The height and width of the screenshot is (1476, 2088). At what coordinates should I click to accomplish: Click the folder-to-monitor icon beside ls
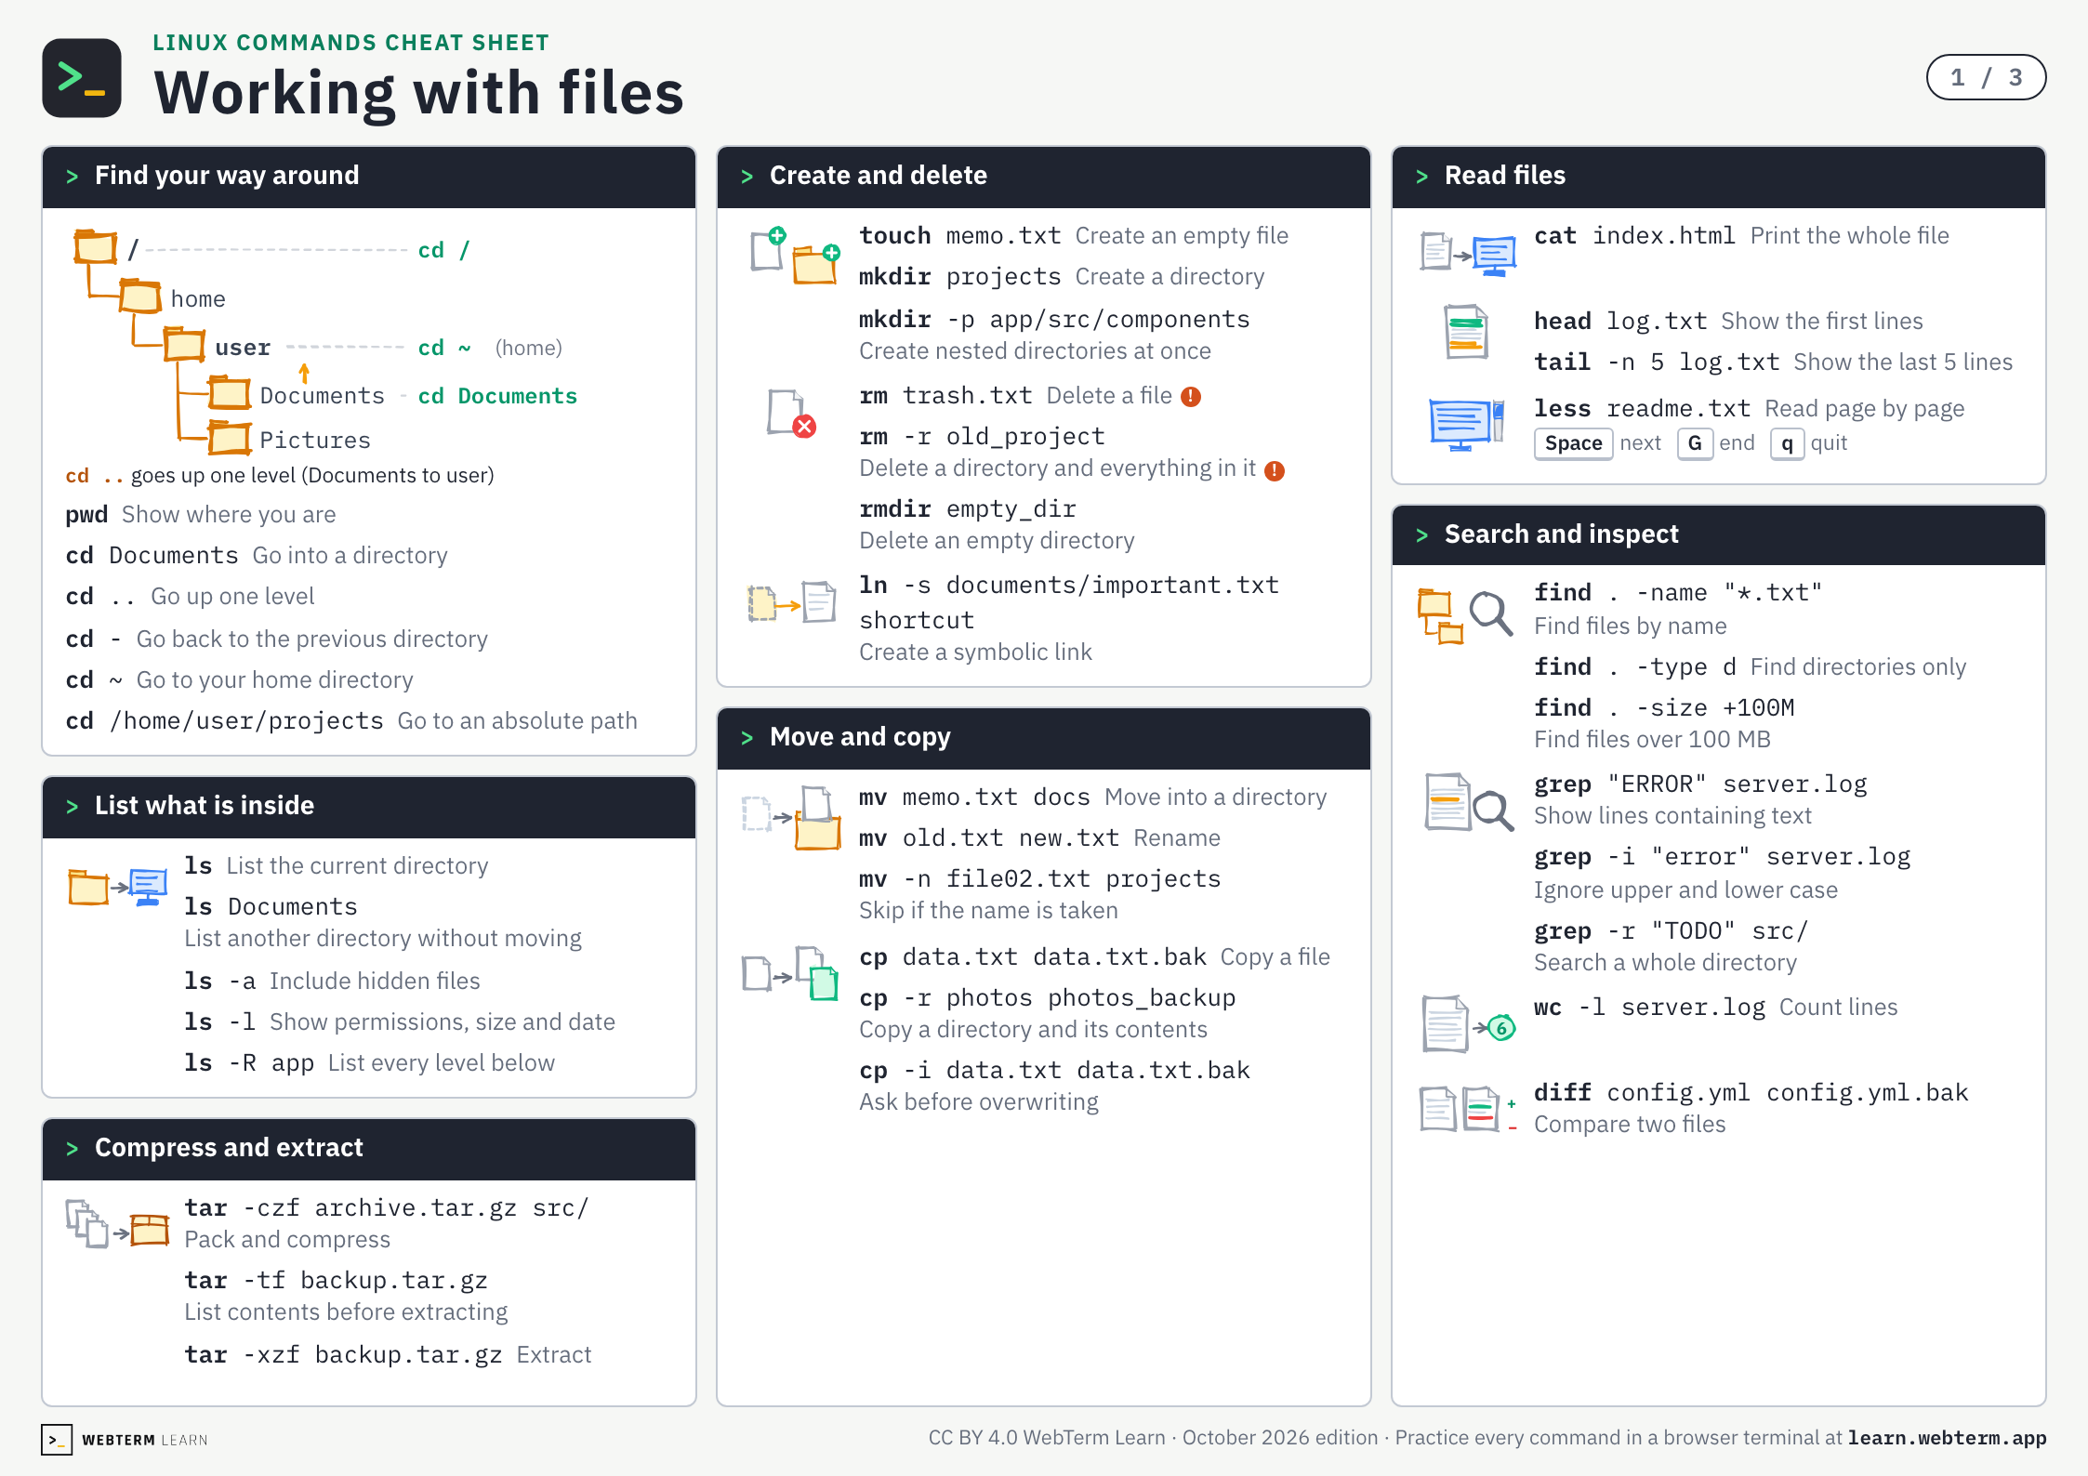pos(118,887)
